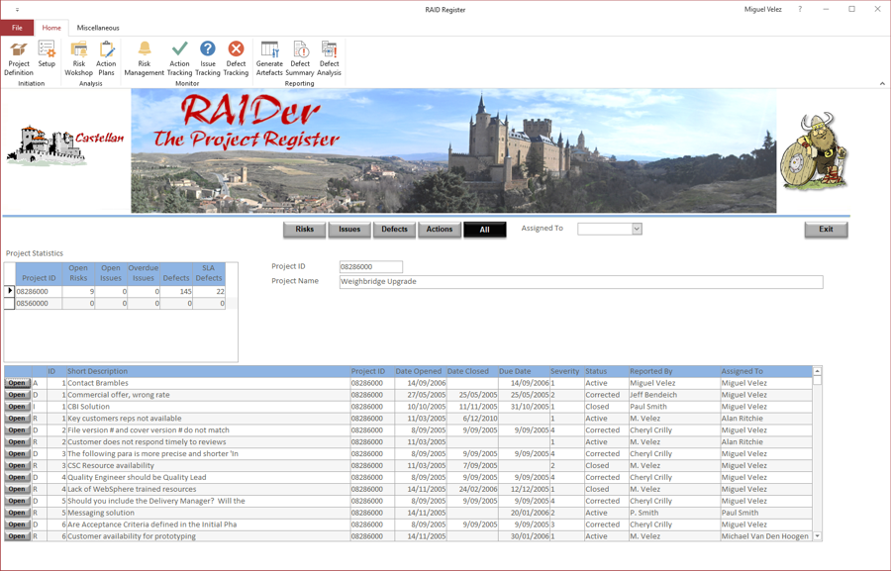Click the Project Name field
Screen dimensions: 891x571
[x=581, y=282]
